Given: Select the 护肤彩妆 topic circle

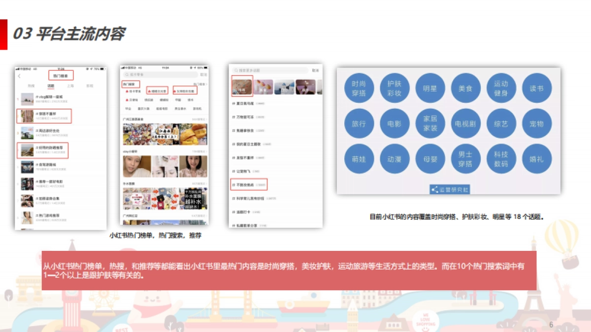Looking at the screenshot, I should pyautogui.click(x=394, y=88).
